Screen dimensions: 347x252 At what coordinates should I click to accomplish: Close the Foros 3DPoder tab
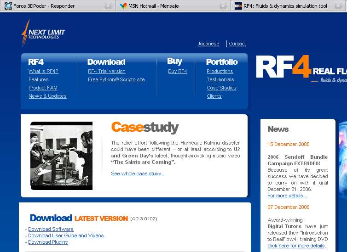pos(108,6)
